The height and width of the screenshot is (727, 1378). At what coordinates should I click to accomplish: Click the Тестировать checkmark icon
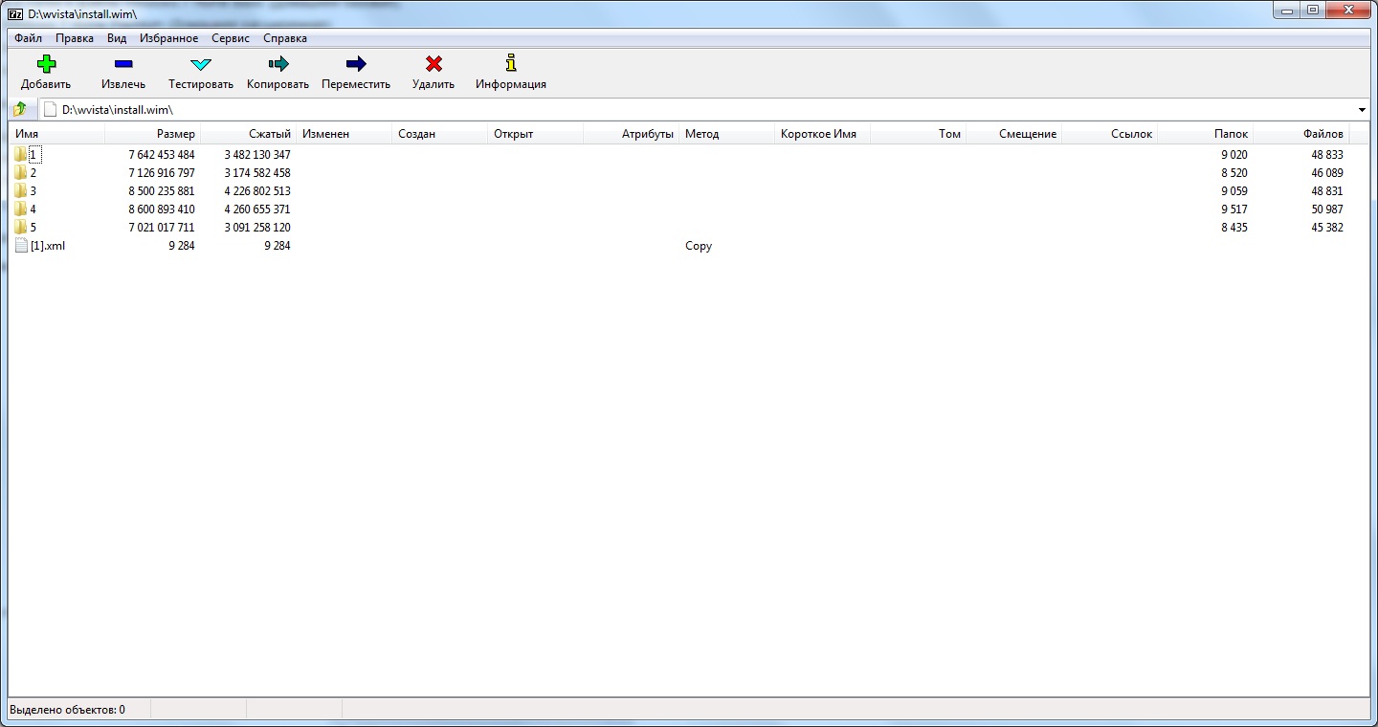click(x=201, y=64)
